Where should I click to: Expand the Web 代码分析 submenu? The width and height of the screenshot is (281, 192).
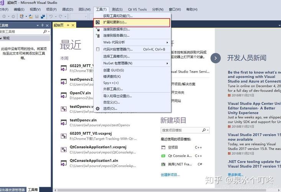[x=167, y=43]
